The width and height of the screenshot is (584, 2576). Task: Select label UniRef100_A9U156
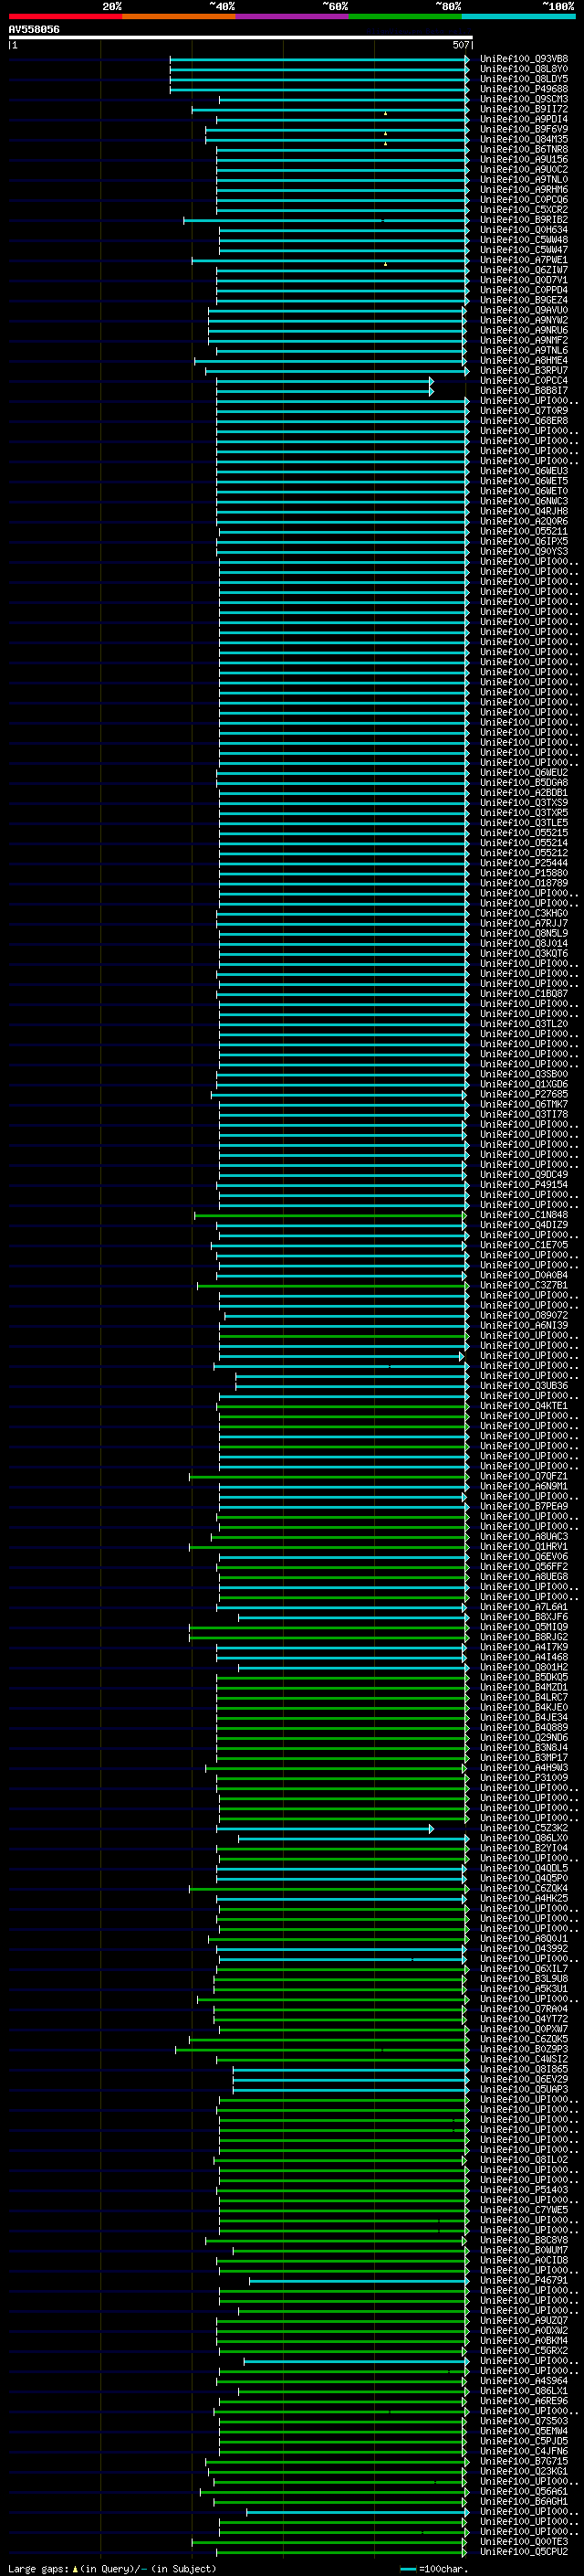coord(524,159)
